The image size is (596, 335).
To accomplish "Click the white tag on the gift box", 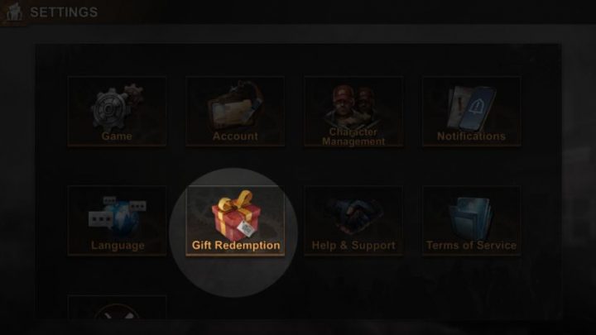I will point(246,228).
